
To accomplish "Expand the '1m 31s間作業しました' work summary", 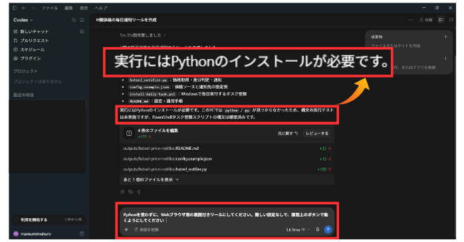I will pos(143,35).
